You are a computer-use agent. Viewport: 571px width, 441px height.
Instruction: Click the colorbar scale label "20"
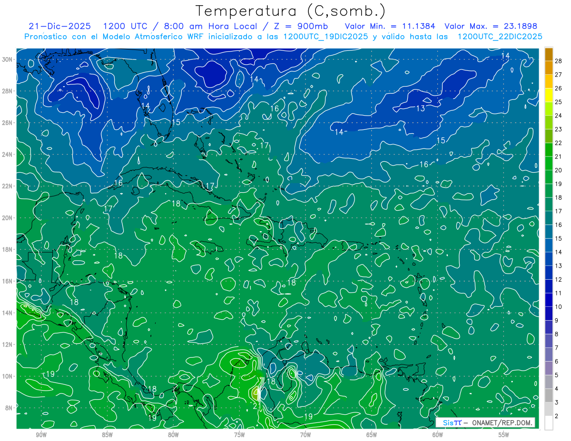[x=559, y=170]
